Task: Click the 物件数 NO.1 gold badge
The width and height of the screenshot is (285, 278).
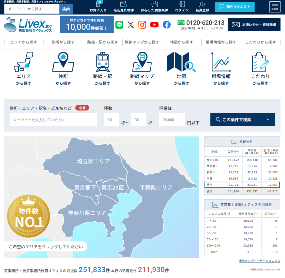Action: pyautogui.click(x=29, y=216)
